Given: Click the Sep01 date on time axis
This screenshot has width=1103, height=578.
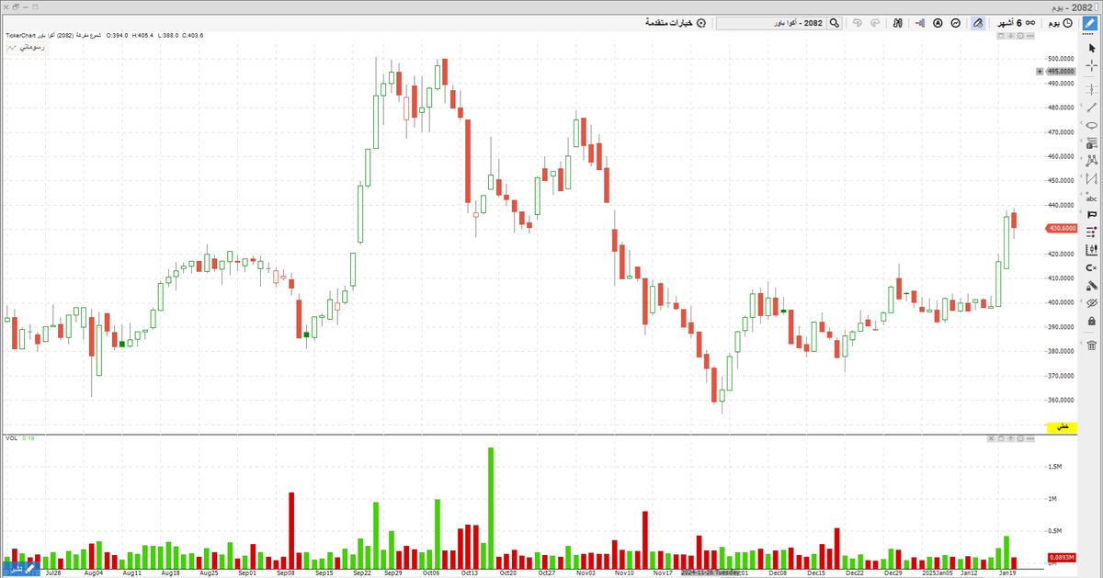Looking at the screenshot, I should pyautogui.click(x=246, y=572).
